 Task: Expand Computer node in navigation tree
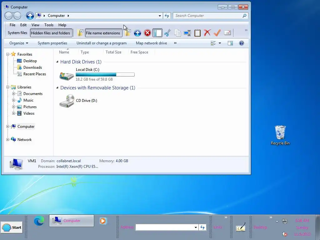[8, 127]
